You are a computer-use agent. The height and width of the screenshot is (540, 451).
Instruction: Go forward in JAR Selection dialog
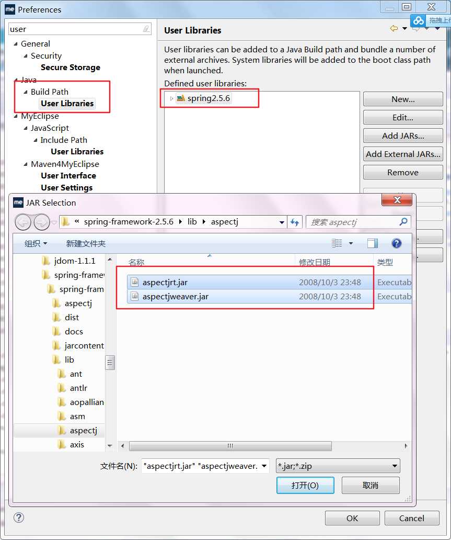tap(42, 222)
